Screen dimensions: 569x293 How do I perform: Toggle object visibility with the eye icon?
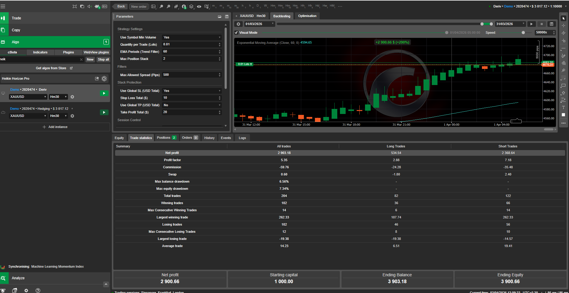click(x=199, y=6)
